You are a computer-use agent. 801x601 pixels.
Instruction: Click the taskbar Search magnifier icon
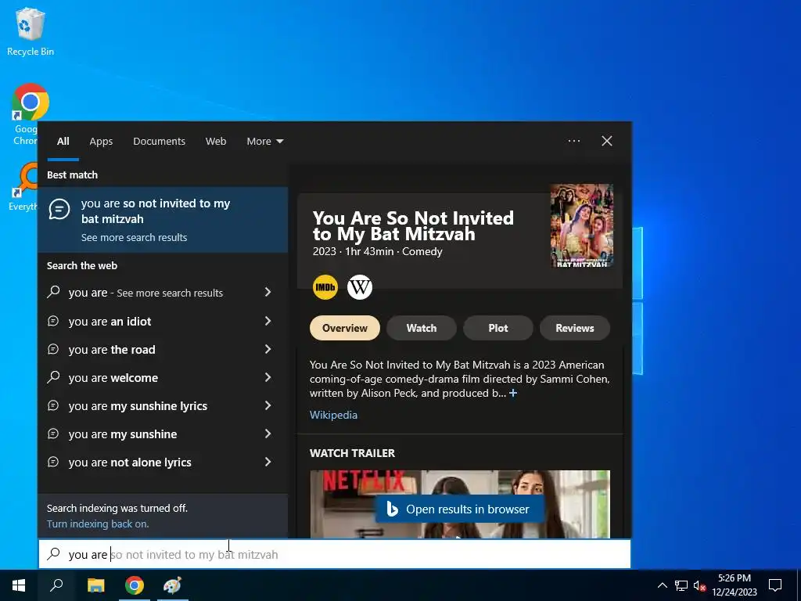pos(56,585)
